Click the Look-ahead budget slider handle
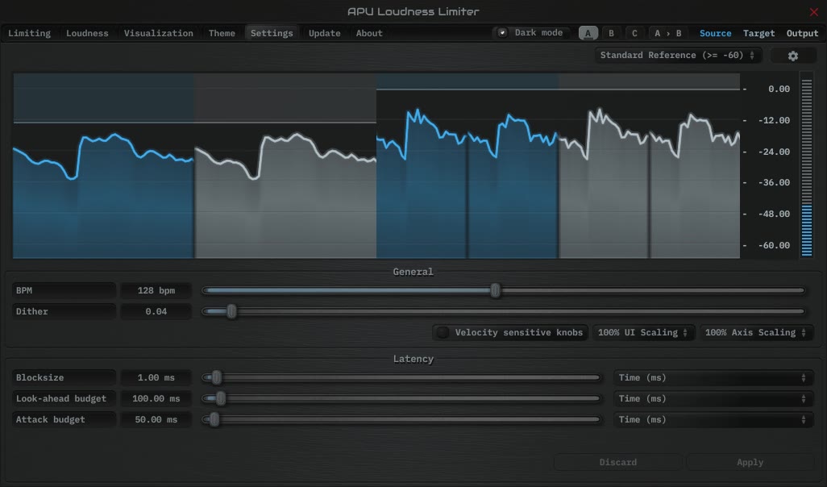827x487 pixels. click(221, 399)
